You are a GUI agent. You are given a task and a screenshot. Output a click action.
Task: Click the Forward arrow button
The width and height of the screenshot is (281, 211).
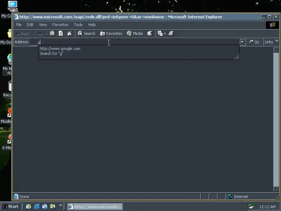pos(40,33)
